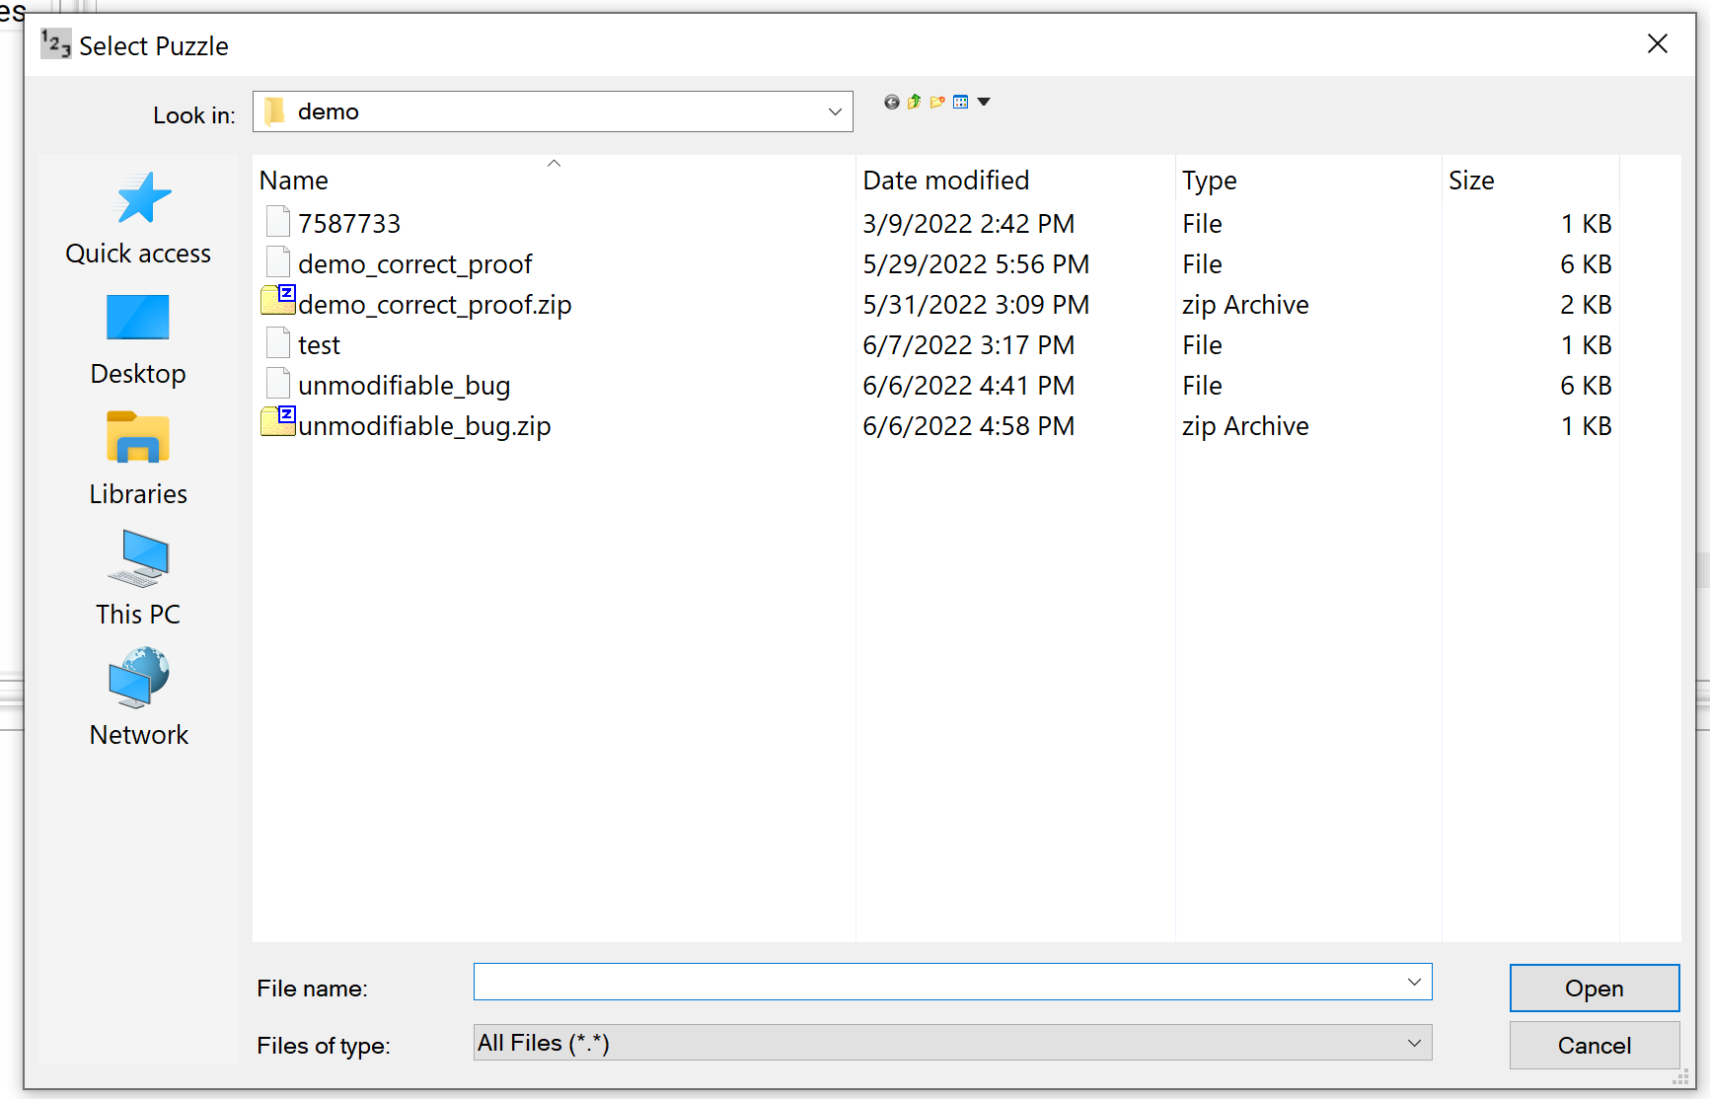Screen dimensions: 1710x1099
Task: Open the views menu icon
Action: (961, 102)
